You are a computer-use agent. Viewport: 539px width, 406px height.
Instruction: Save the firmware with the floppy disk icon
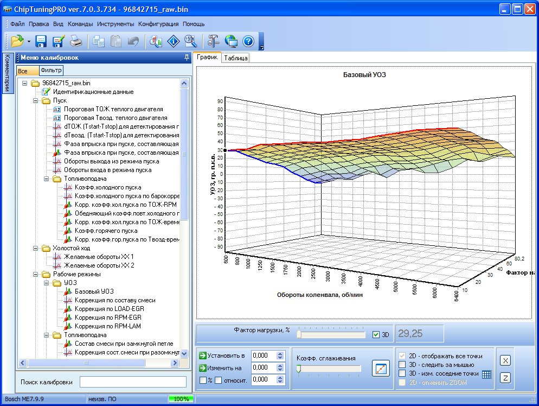(x=41, y=41)
